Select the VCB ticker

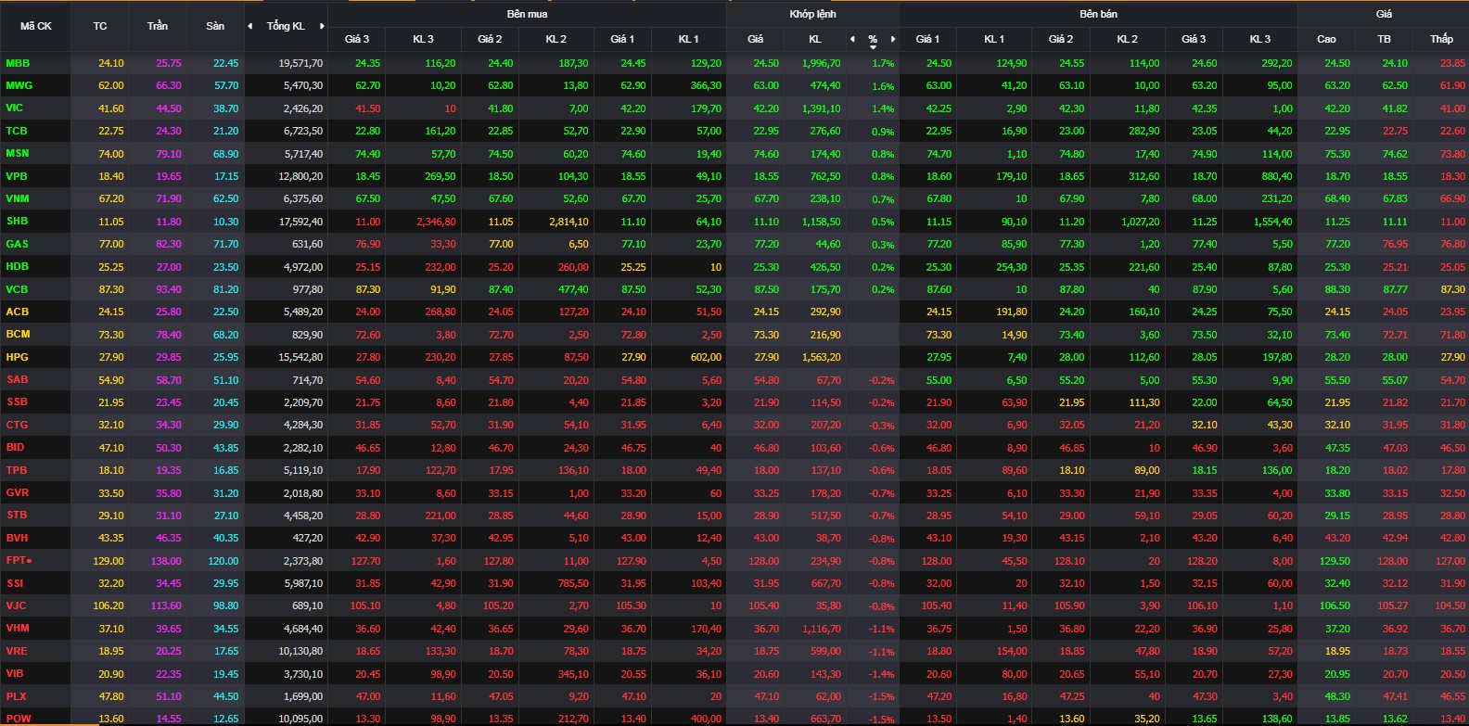[x=17, y=289]
